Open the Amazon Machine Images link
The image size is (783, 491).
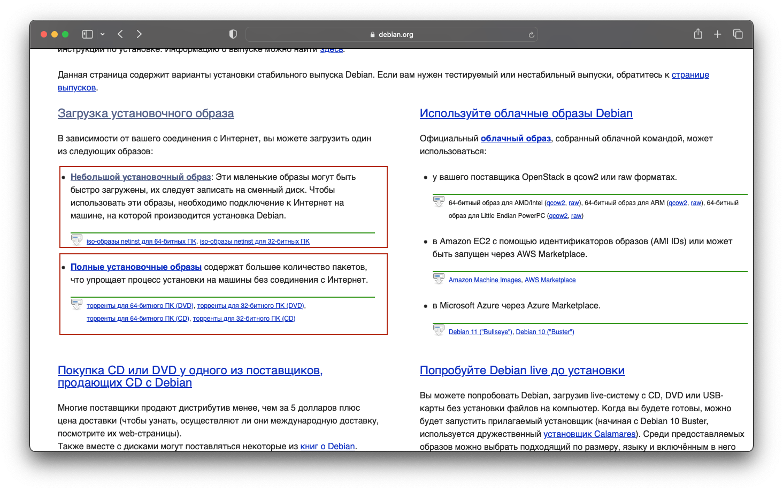click(485, 280)
